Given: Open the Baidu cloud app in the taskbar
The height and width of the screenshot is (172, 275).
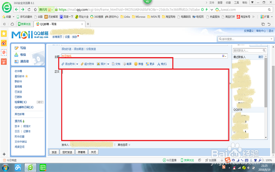Looking at the screenshot, I should pyautogui.click(x=18, y=168).
